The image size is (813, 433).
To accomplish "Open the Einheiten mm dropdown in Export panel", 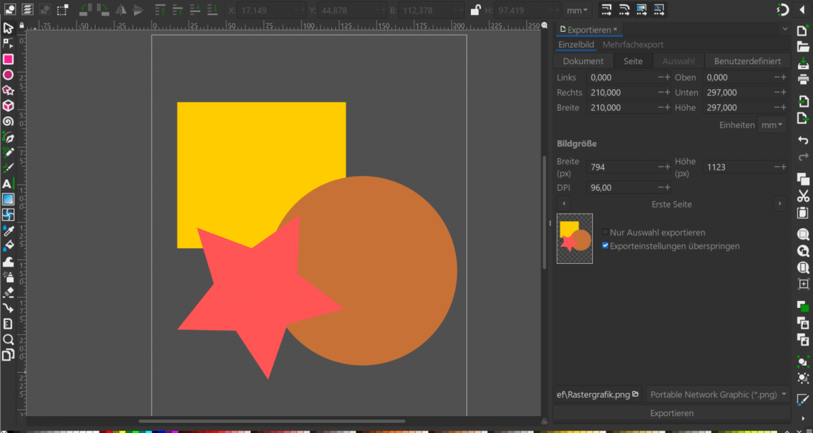I will point(772,124).
